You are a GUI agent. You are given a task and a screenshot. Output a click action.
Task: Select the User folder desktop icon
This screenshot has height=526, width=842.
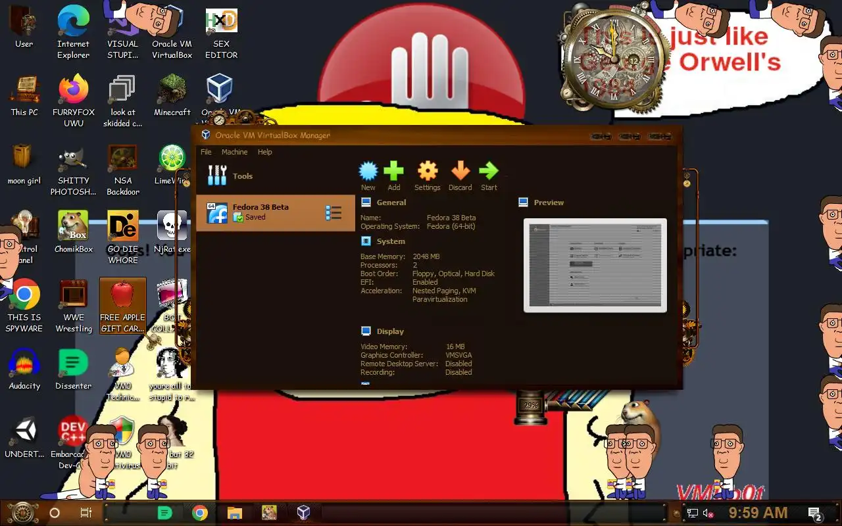click(x=24, y=28)
